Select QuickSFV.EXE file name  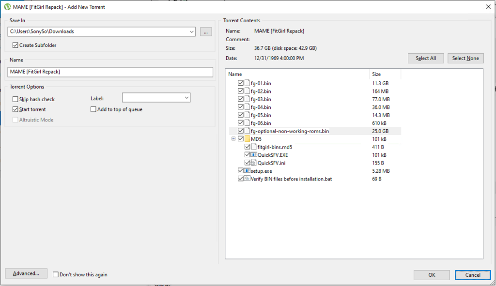click(273, 155)
